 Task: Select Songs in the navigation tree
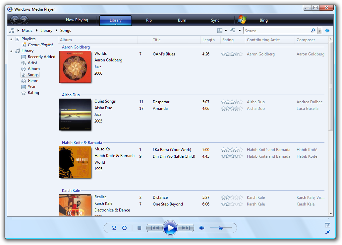[30, 75]
